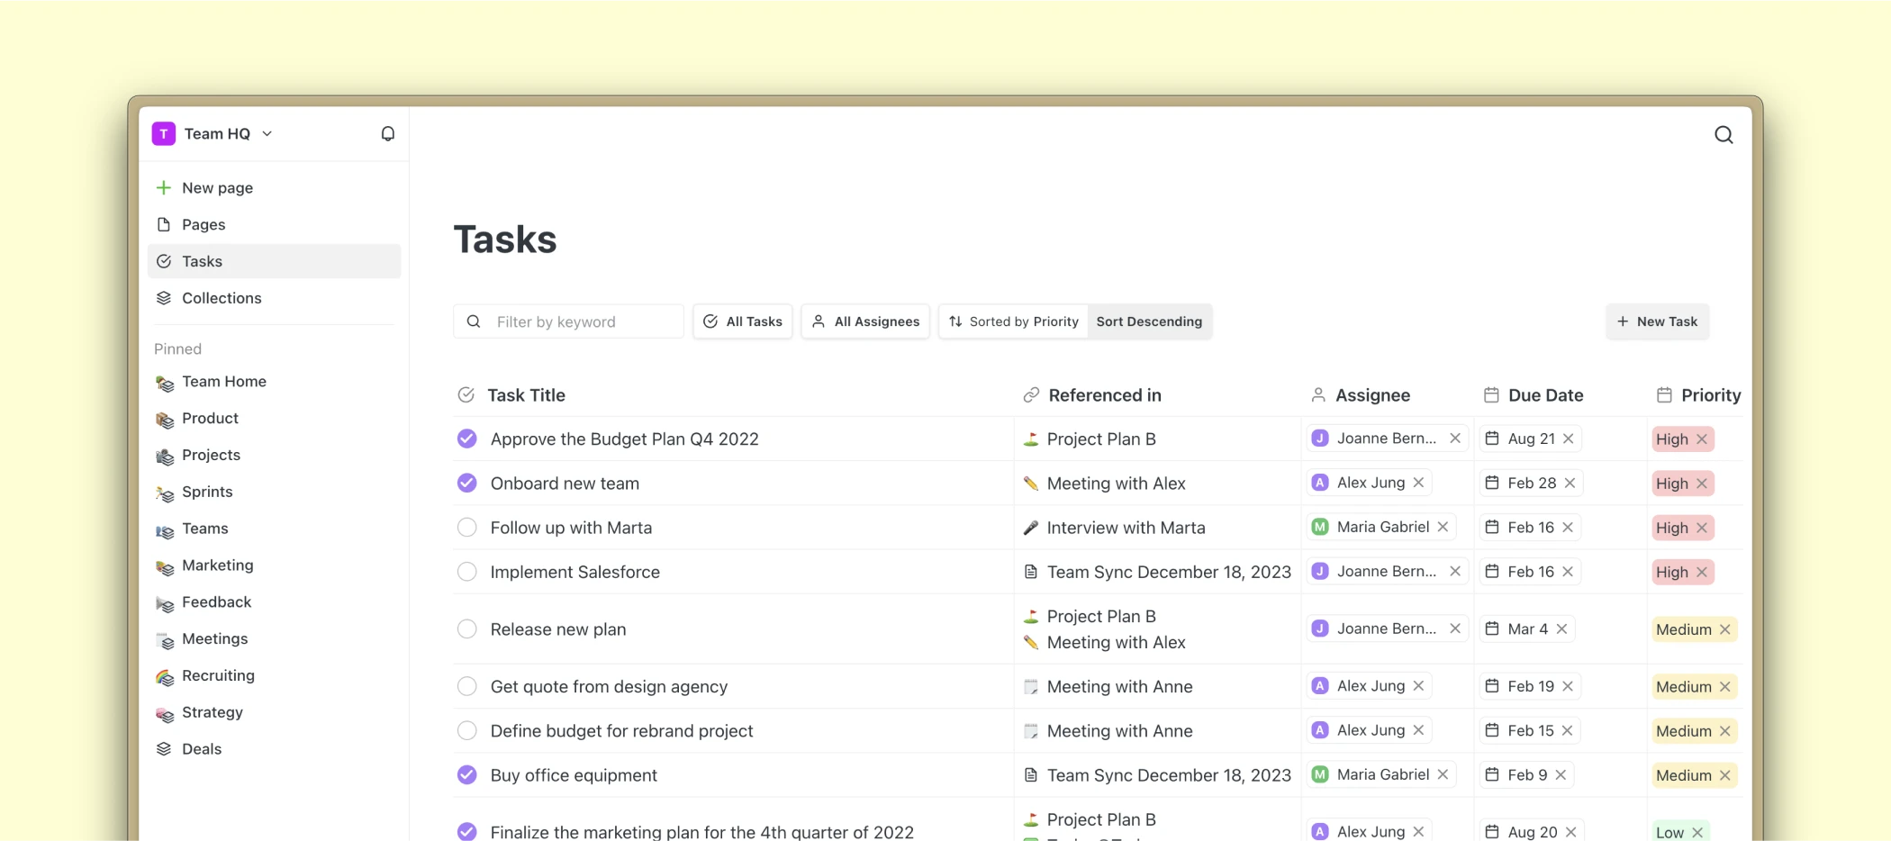Open the Recruiting page icon
Viewport: 1891px width, 841px height.
tap(164, 675)
